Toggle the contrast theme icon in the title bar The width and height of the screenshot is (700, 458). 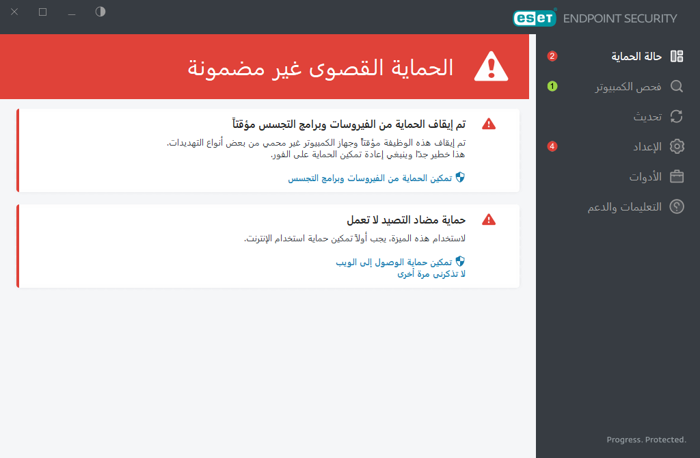[100, 12]
